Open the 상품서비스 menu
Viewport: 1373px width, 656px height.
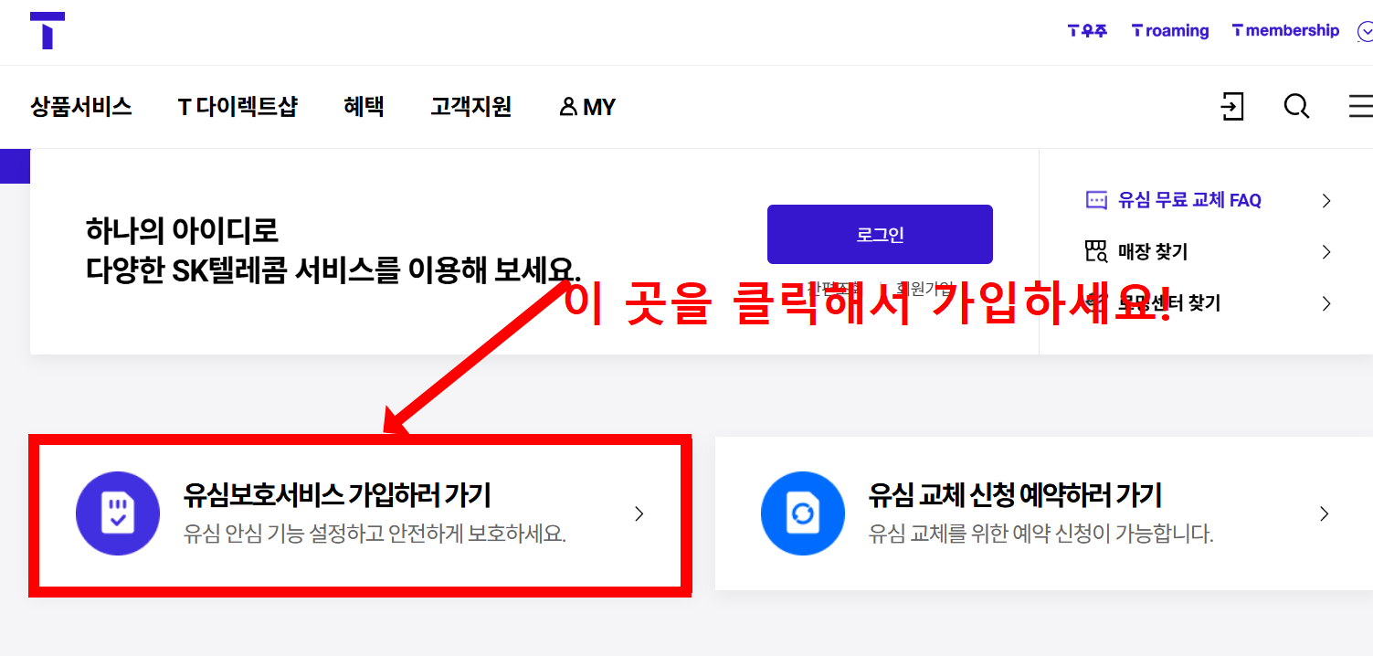pyautogui.click(x=81, y=107)
